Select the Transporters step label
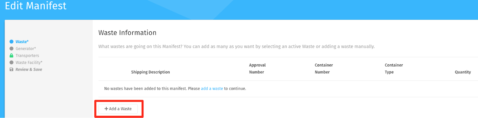Image resolution: width=478 pixels, height=118 pixels. [x=27, y=56]
